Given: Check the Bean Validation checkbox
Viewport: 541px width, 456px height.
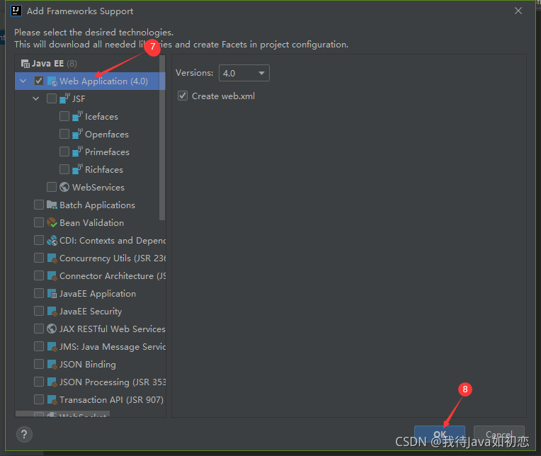Looking at the screenshot, I should point(39,222).
